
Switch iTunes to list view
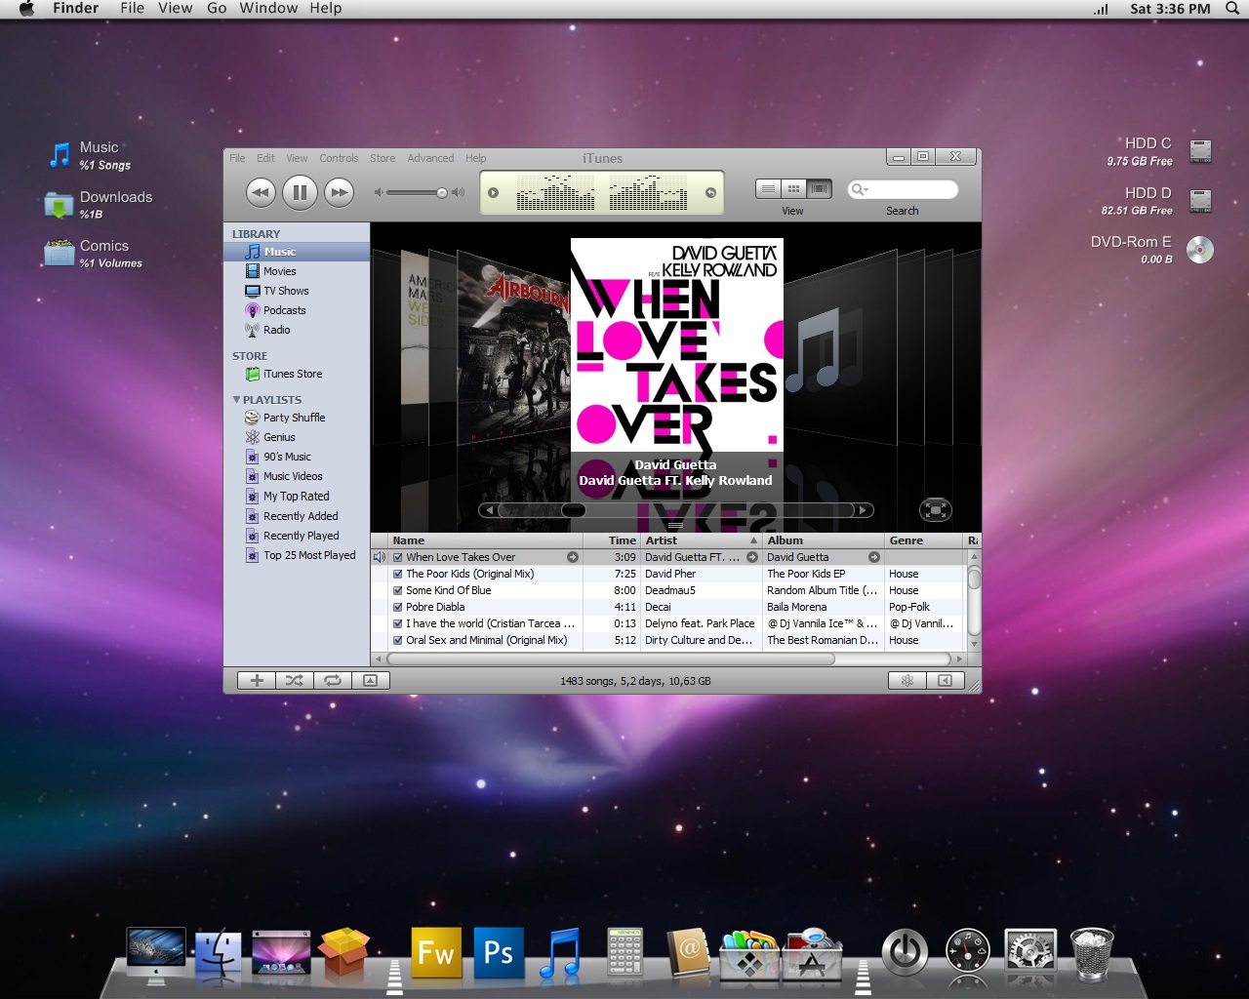pyautogui.click(x=769, y=188)
